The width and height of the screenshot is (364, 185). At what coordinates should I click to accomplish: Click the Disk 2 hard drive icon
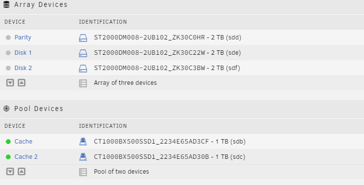coord(83,68)
